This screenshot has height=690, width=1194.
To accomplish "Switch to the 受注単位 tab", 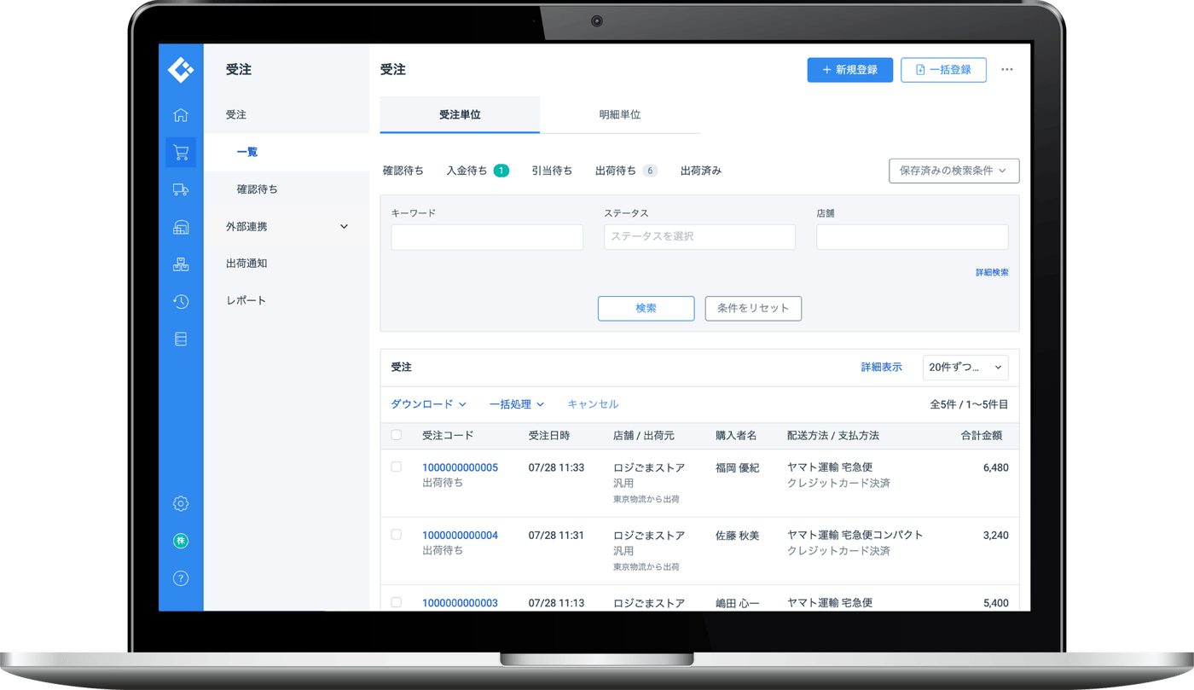I will 460,114.
